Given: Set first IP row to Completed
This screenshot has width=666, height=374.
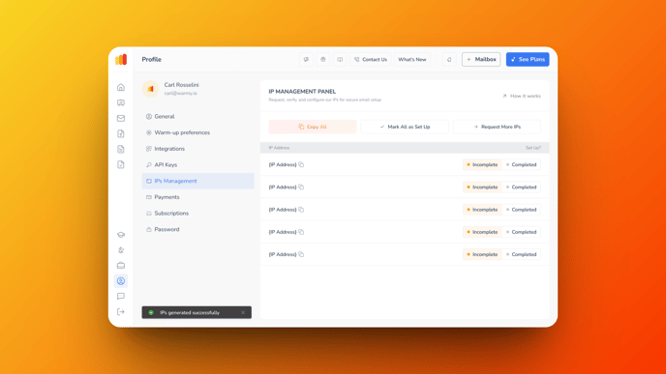Looking at the screenshot, I should [x=521, y=164].
